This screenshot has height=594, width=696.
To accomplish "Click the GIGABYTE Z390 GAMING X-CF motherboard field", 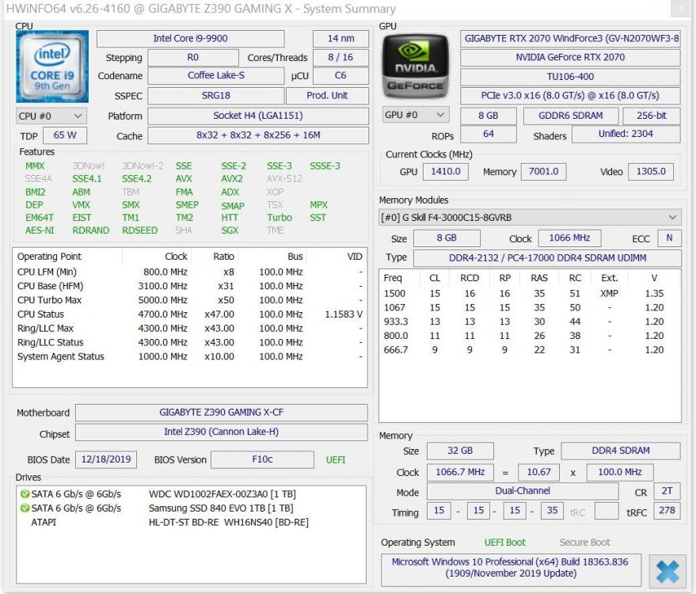I will point(222,413).
